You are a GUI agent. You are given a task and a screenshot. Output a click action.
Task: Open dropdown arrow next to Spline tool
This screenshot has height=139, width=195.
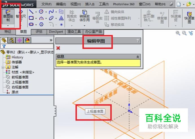point(56,12)
